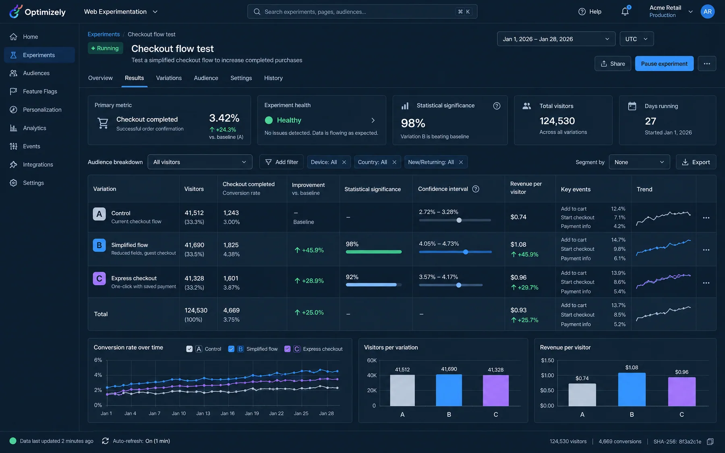The width and height of the screenshot is (725, 453).
Task: Switch to the Audience tab
Action: click(x=206, y=78)
